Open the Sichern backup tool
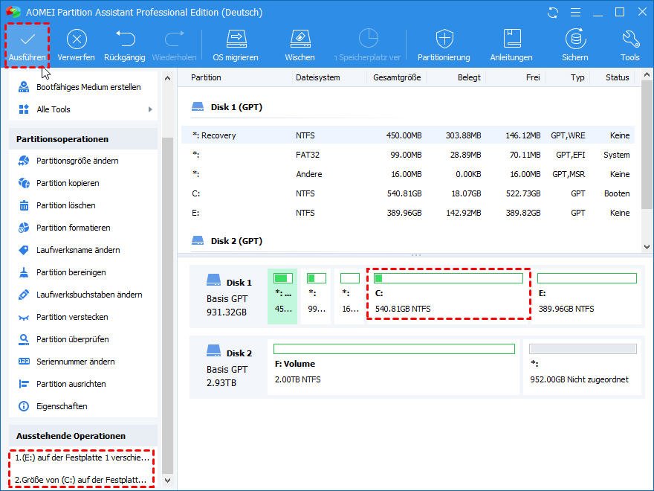 click(575, 45)
